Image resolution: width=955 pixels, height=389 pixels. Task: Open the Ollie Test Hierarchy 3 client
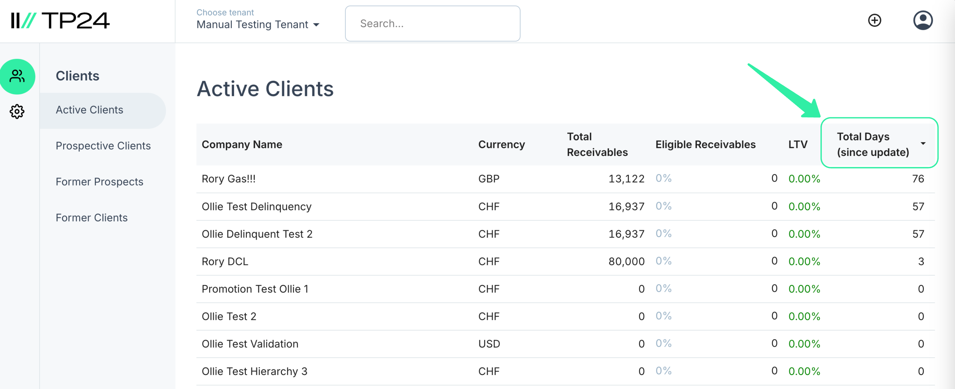pos(255,371)
